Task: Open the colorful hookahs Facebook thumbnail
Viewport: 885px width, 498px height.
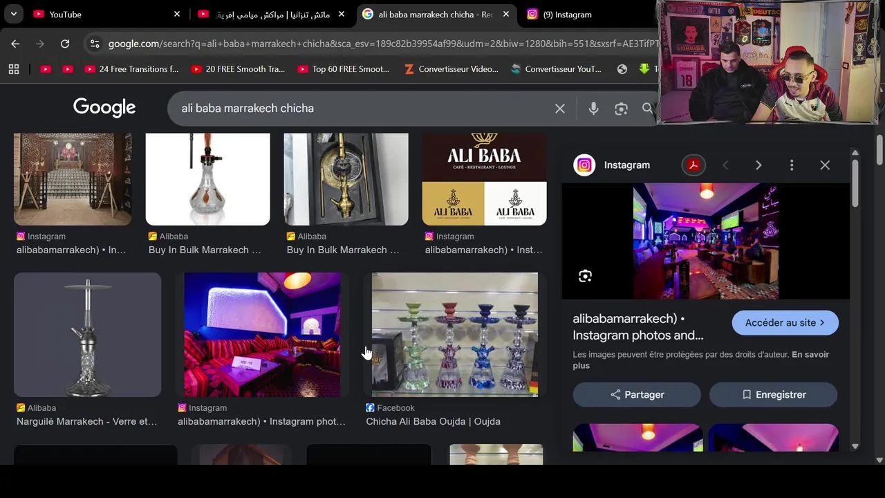Action: [x=454, y=335]
